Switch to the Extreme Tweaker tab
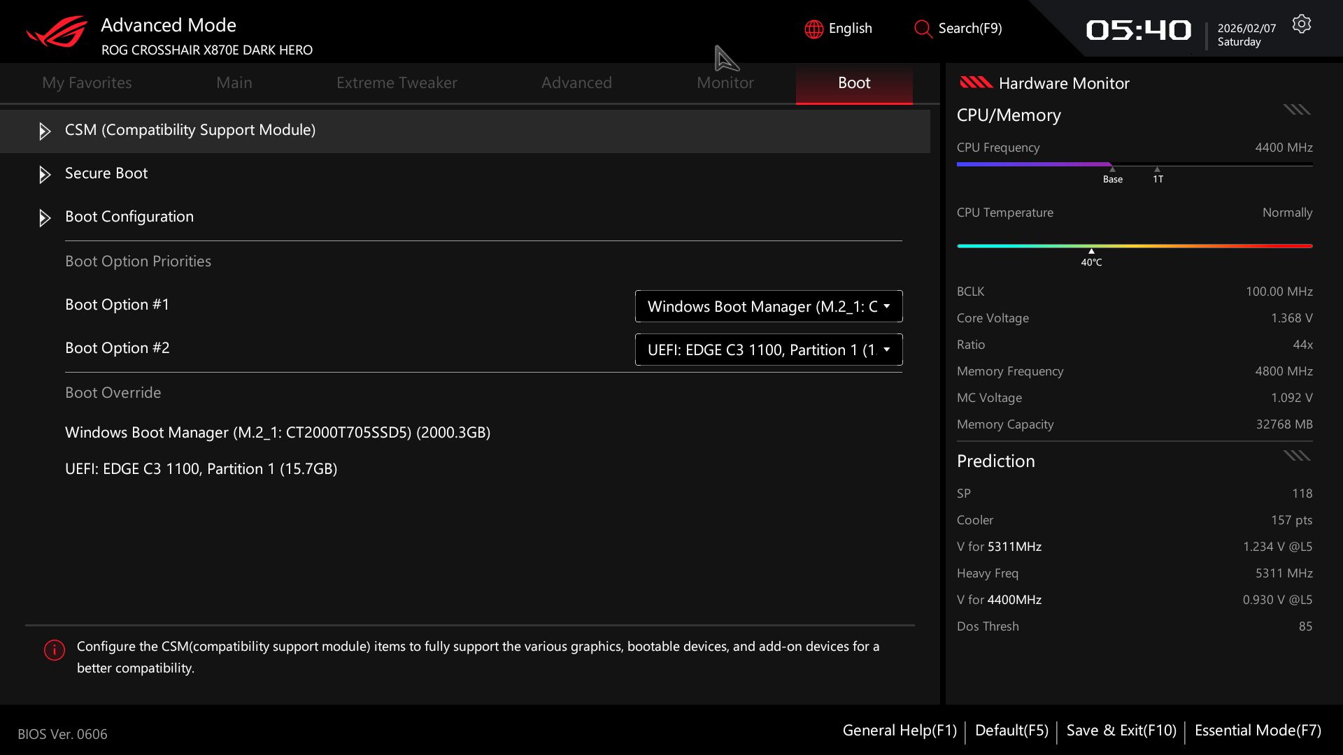This screenshot has width=1343, height=755. (397, 82)
